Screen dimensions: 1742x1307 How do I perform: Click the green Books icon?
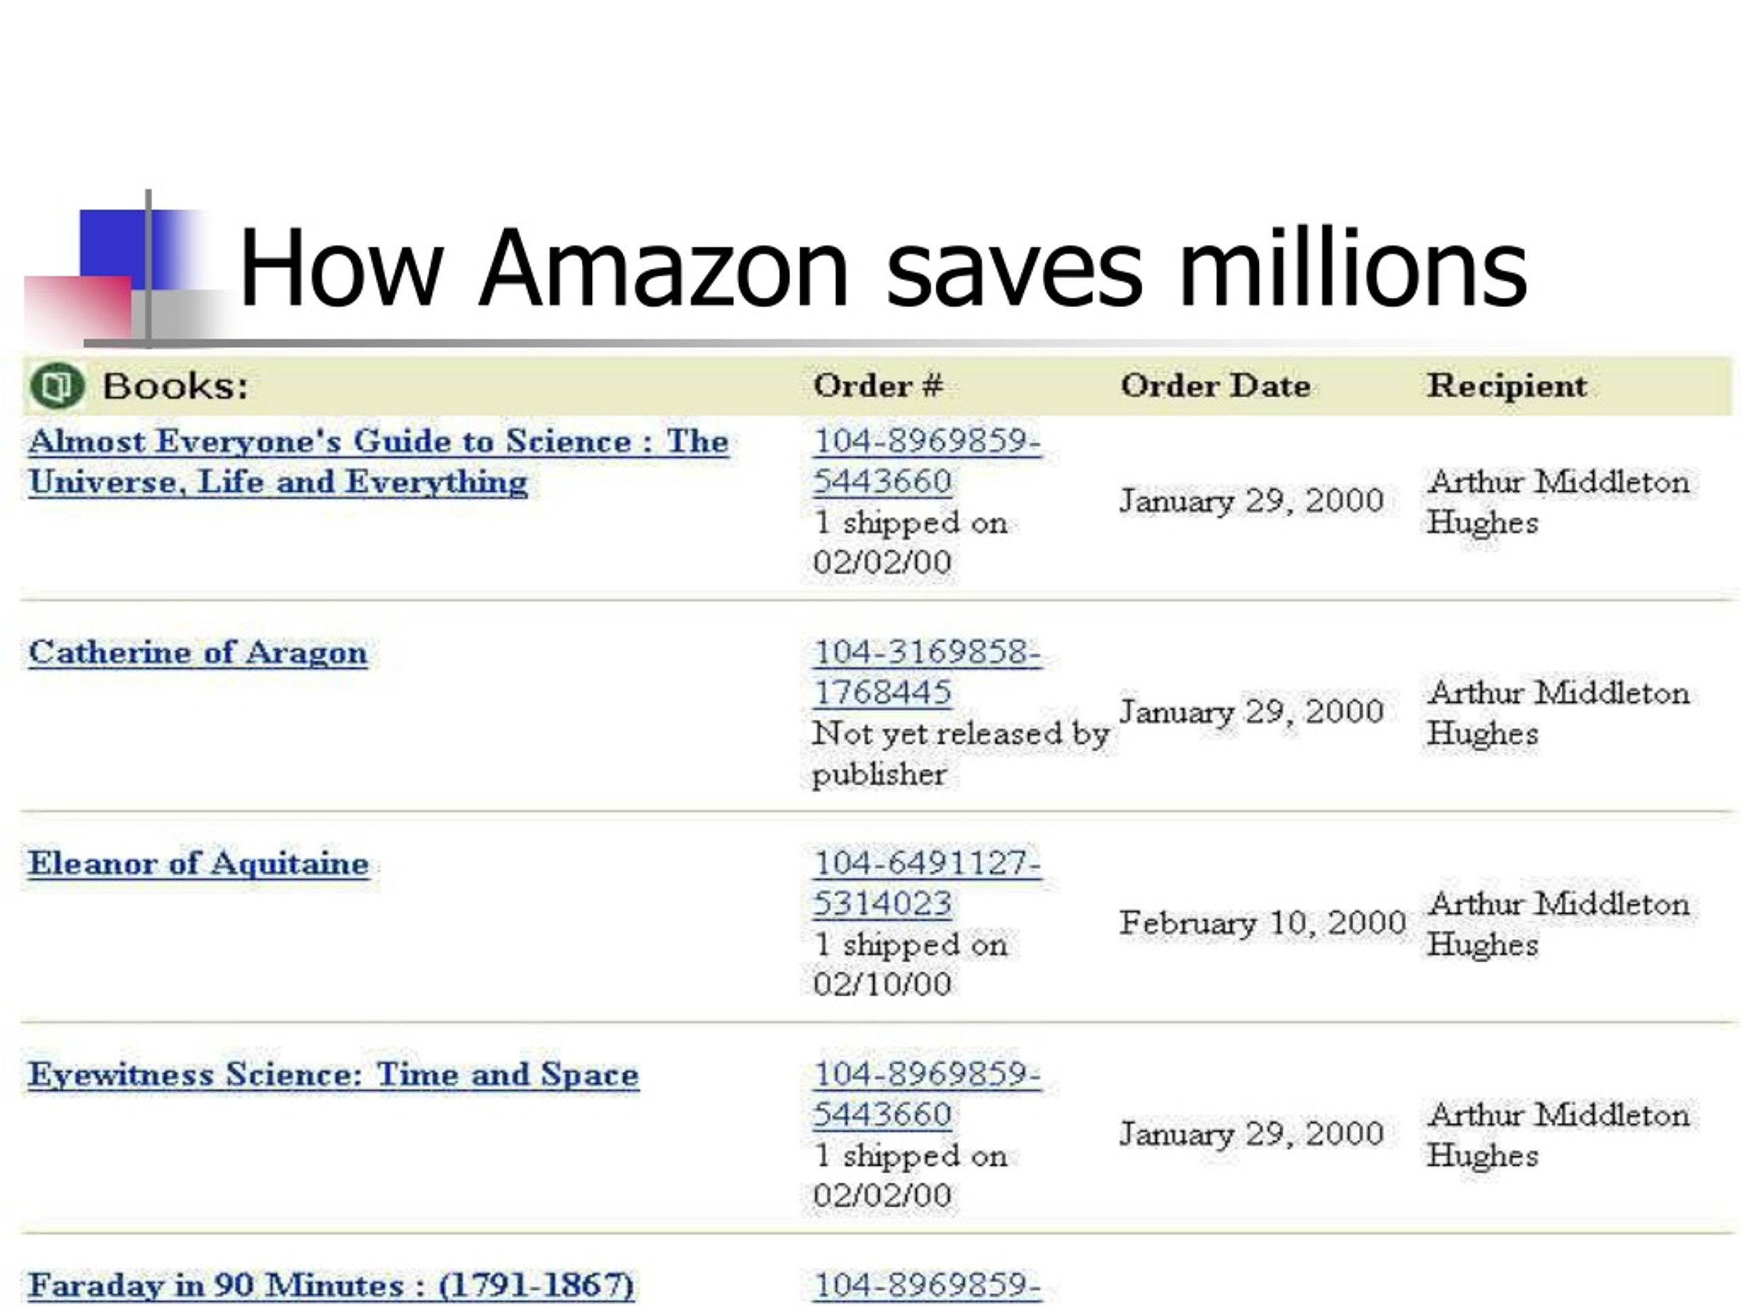click(56, 386)
